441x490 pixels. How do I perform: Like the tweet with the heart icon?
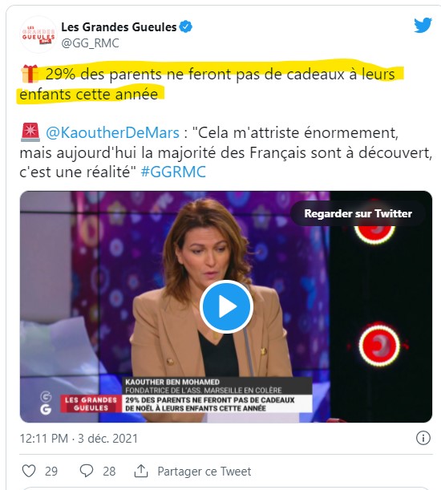29,471
